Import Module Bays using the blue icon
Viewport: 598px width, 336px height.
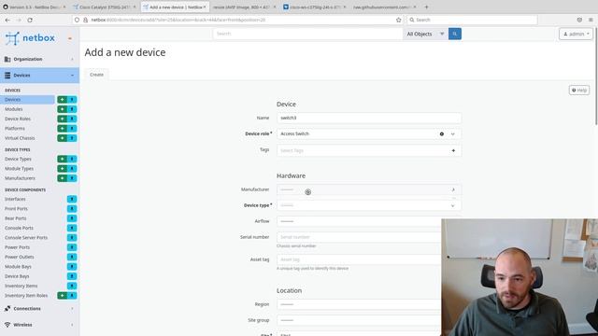[72, 267]
